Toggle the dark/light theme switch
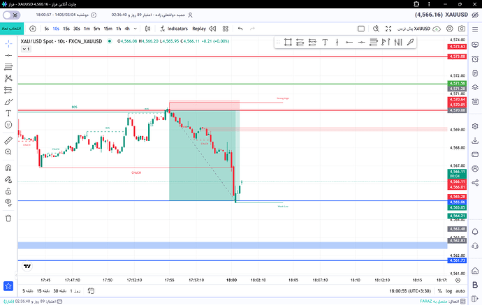The width and height of the screenshot is (482, 305). coord(12,15)
